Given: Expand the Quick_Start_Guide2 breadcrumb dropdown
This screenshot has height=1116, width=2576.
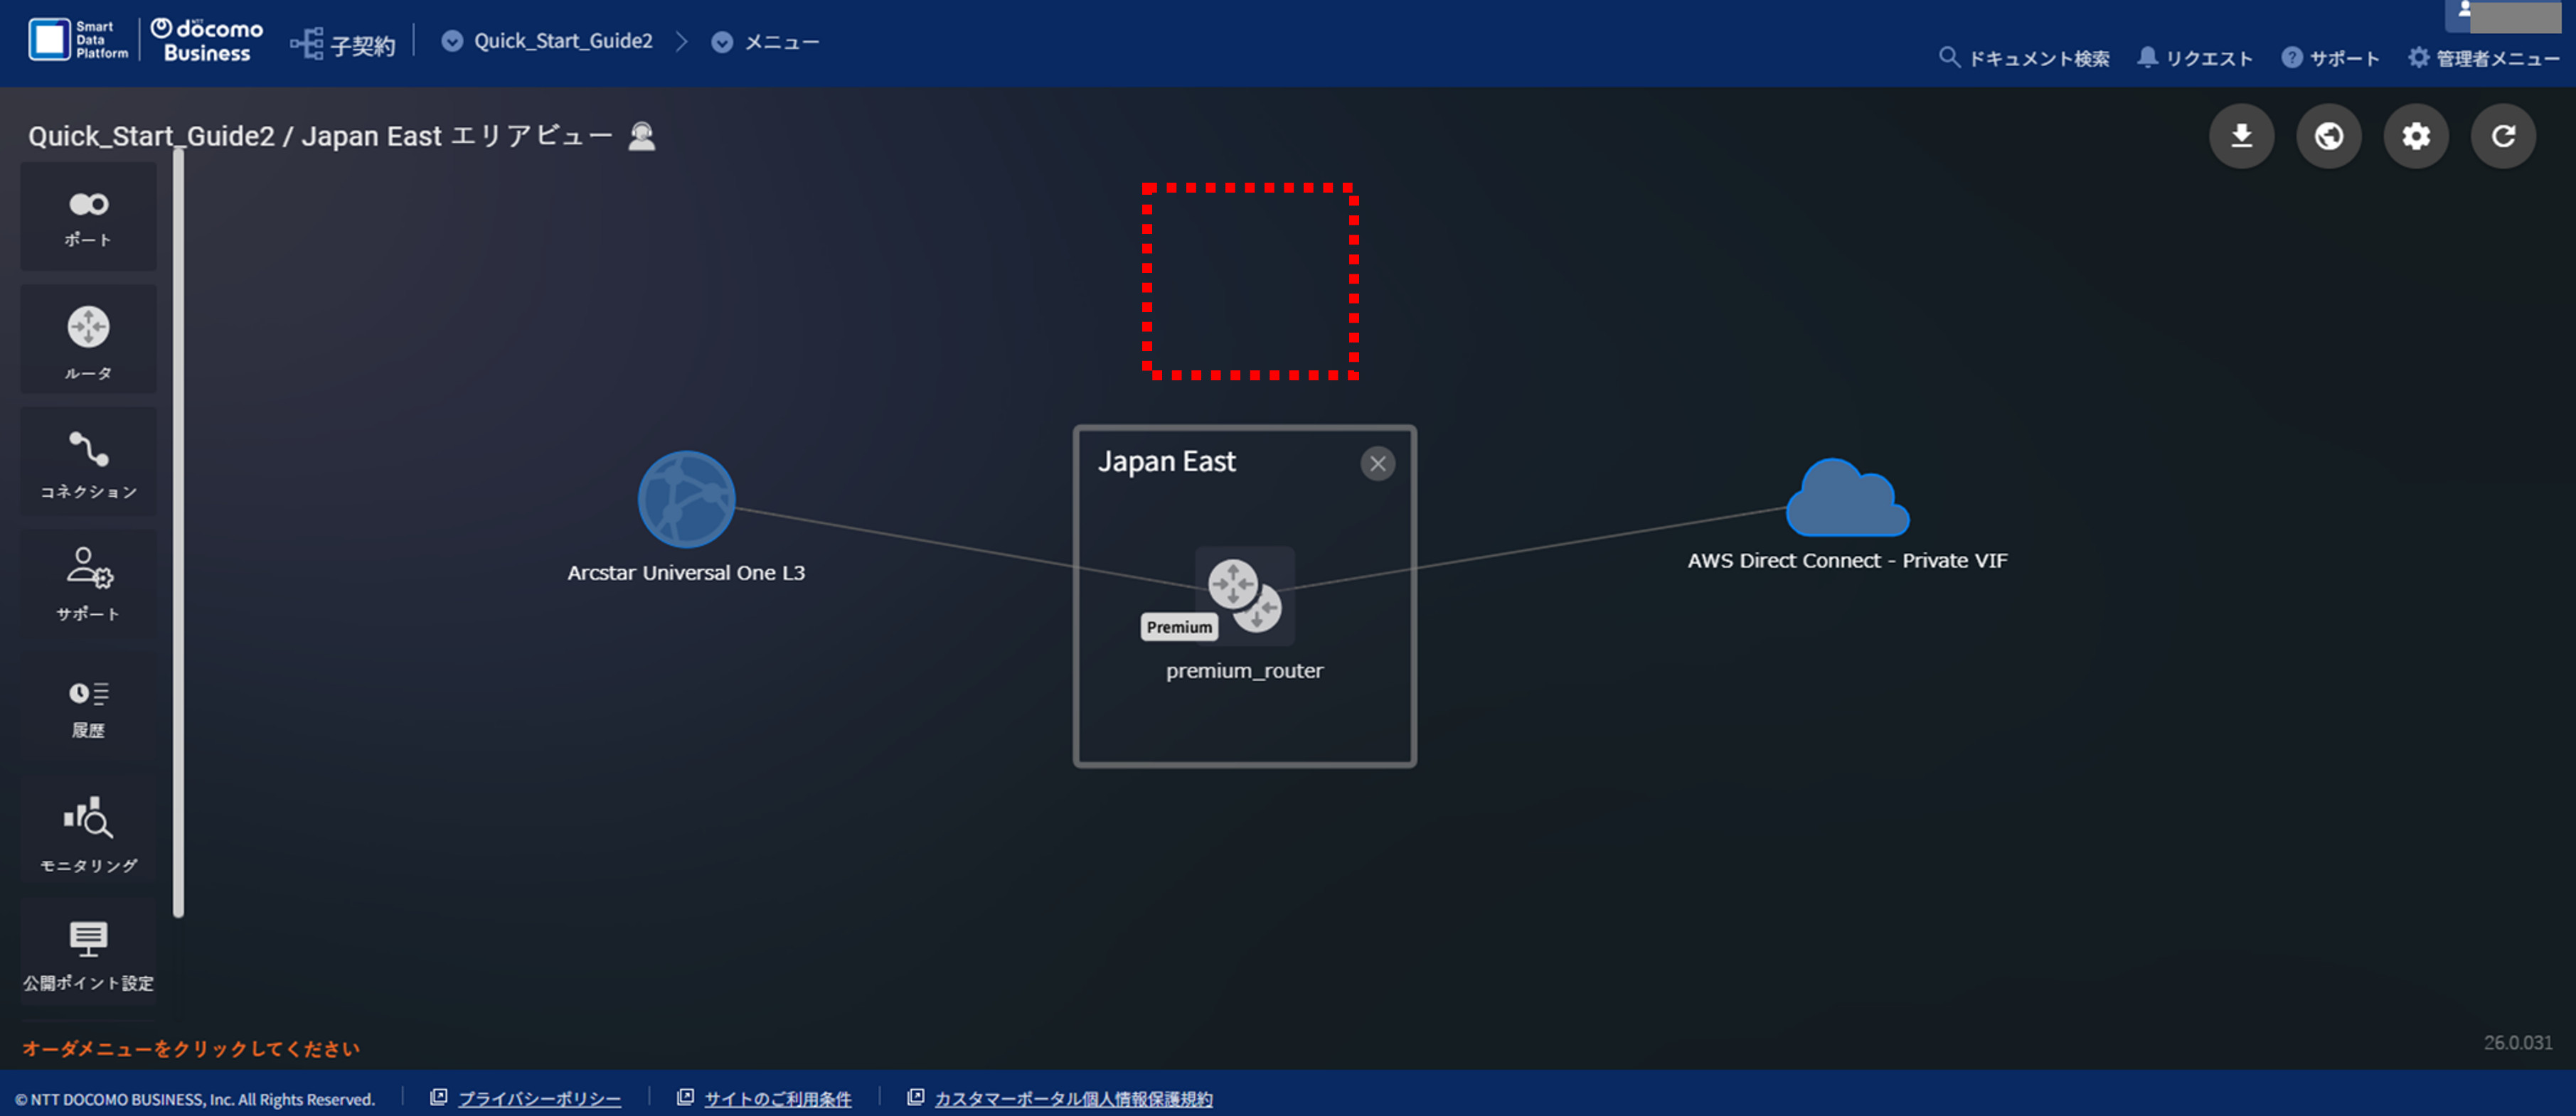Looking at the screenshot, I should [x=452, y=41].
